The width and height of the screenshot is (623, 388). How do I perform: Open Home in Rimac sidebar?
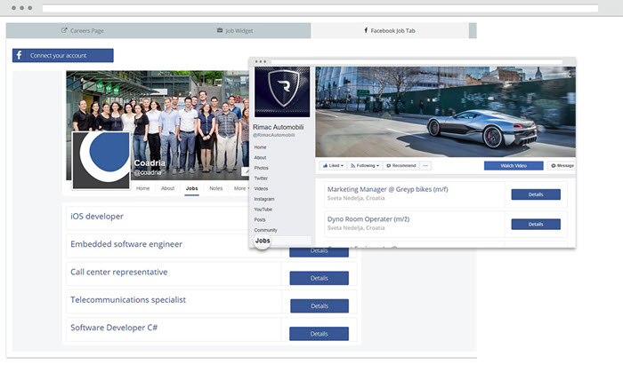pos(260,147)
